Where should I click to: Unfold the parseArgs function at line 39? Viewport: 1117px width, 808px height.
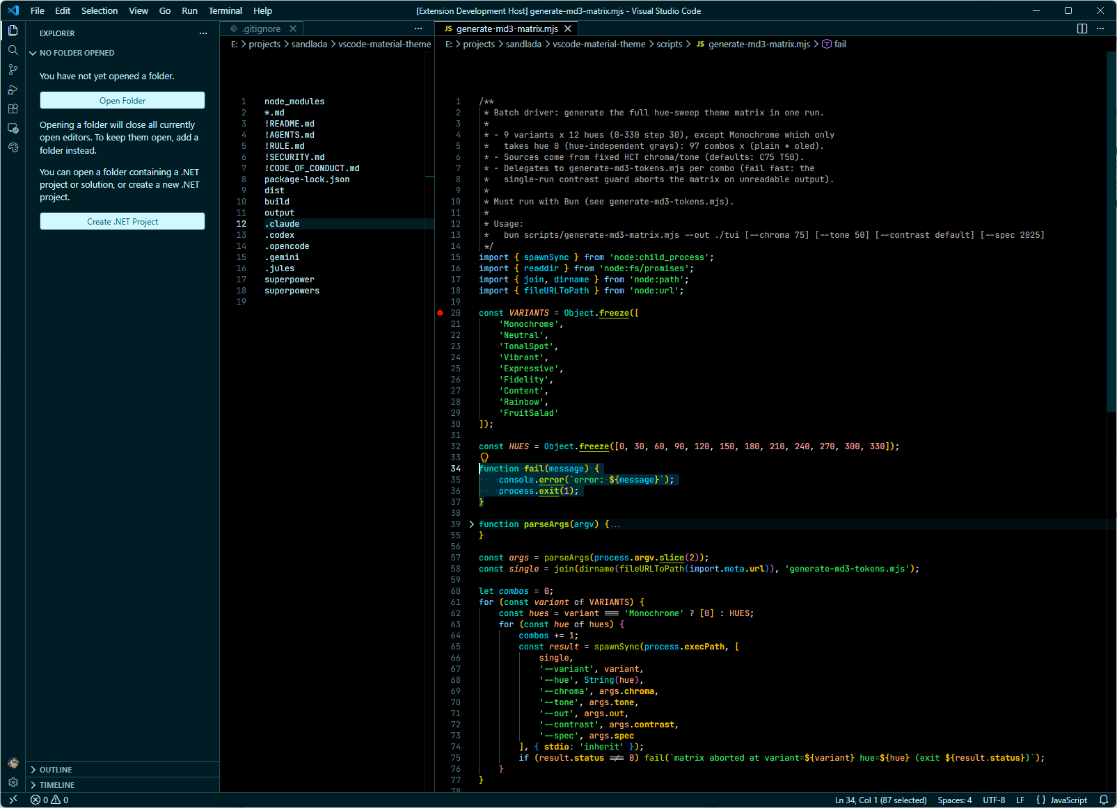[471, 524]
